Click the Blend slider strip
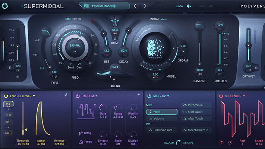 (x=114, y=73)
